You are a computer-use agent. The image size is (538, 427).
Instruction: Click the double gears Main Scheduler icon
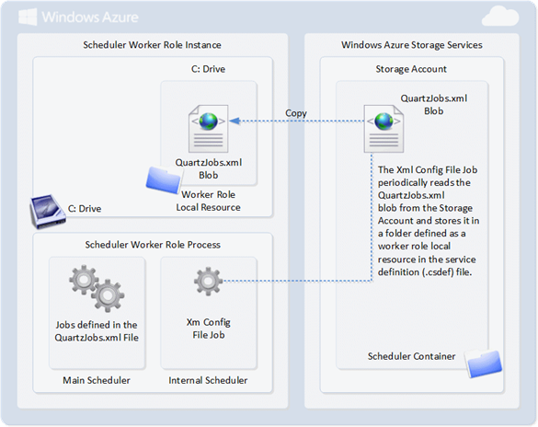[97, 288]
